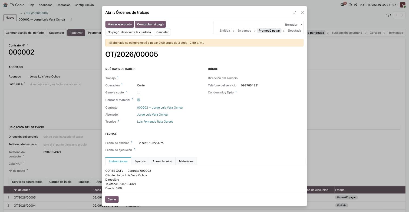Open the Caja menu
This screenshot has width=409, height=212.
click(x=31, y=5)
